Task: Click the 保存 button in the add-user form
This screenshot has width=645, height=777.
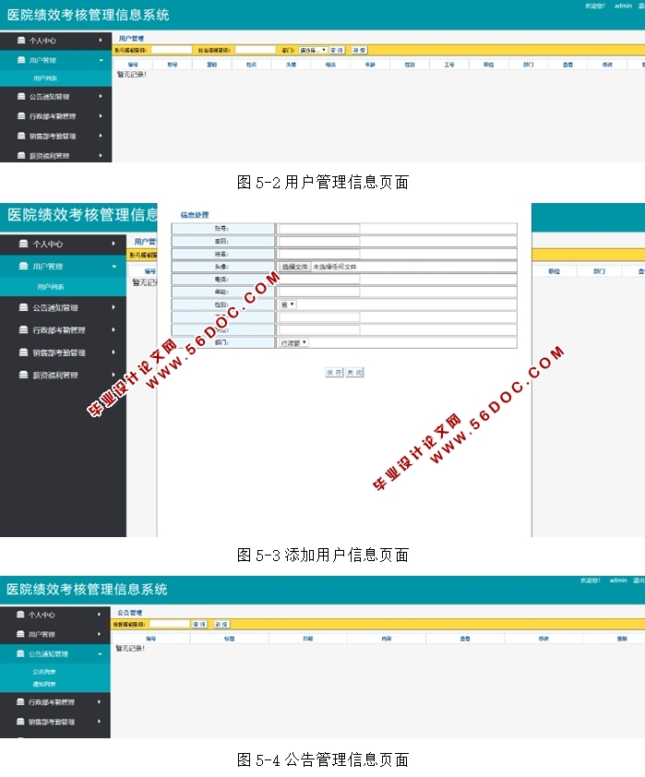Action: 333,373
